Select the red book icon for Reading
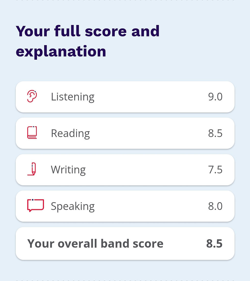Viewport: 250px width, 281px height. click(33, 133)
